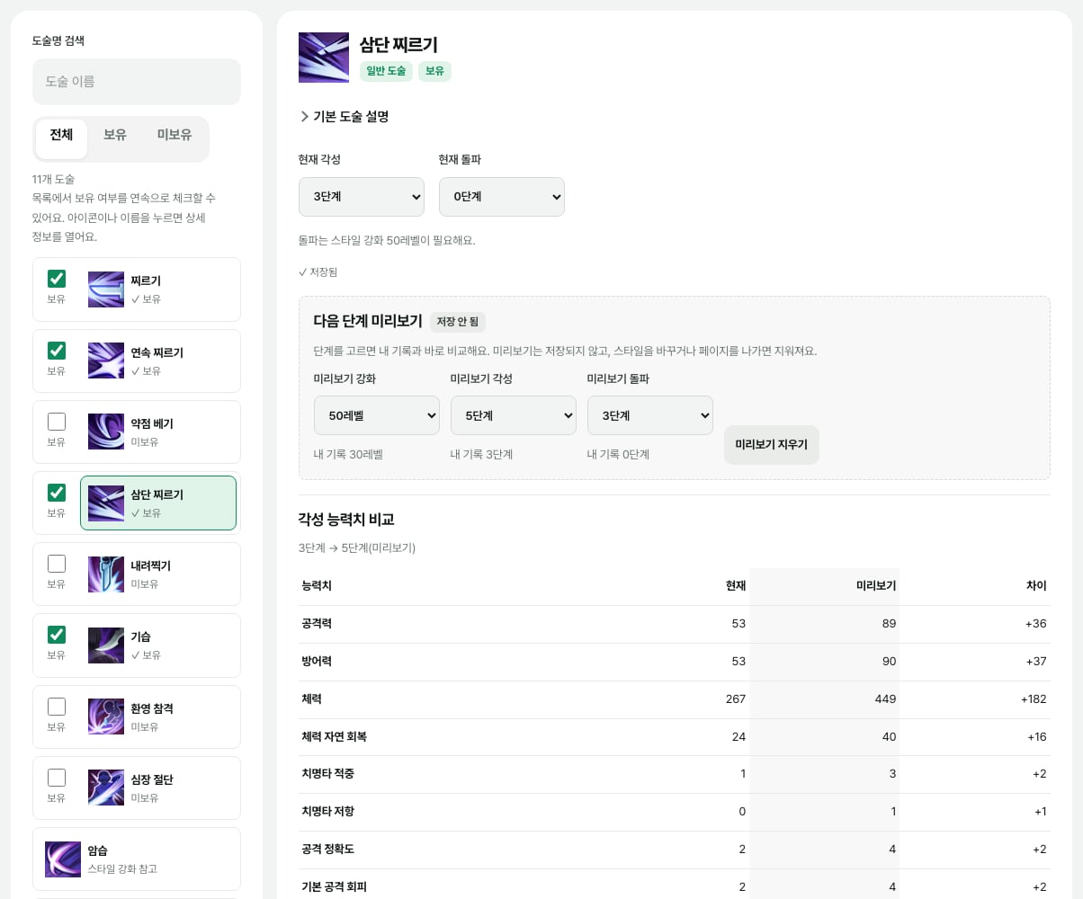Click the 내 기록 30레벨 text
Screen dimensions: 1083x899
point(348,455)
